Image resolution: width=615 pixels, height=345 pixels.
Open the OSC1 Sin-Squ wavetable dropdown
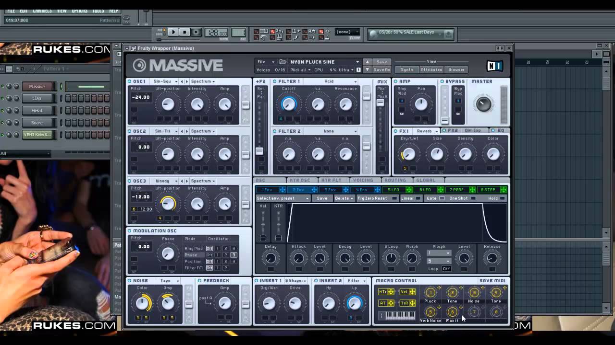point(166,81)
